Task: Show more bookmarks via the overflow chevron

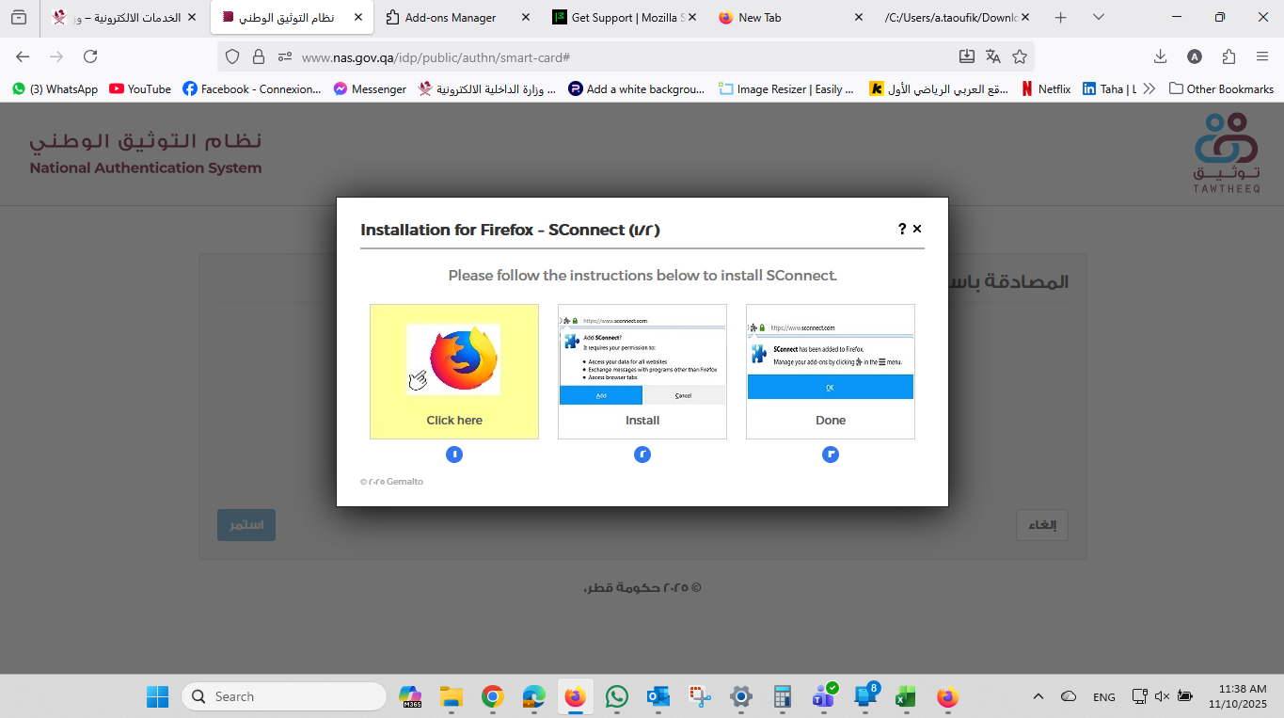Action: [1149, 88]
